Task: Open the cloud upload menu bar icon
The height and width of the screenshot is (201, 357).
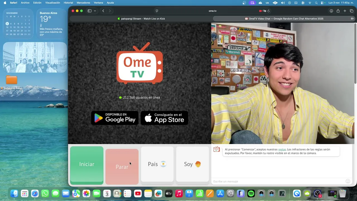Action: pos(260,3)
